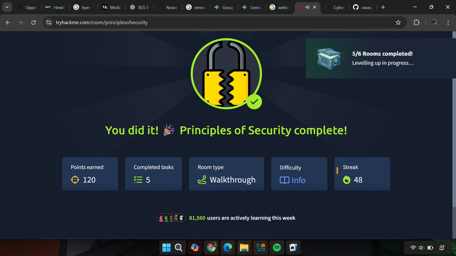456x256 pixels.
Task: Switch to the Hewle browser tab
Action: pyautogui.click(x=55, y=7)
